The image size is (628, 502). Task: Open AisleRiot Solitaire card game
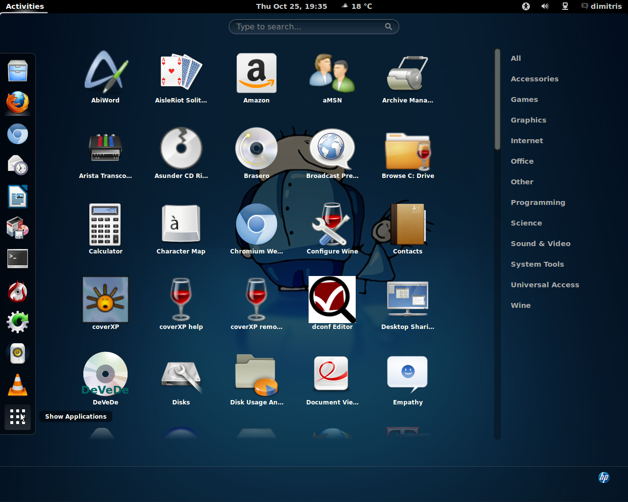coord(181,74)
